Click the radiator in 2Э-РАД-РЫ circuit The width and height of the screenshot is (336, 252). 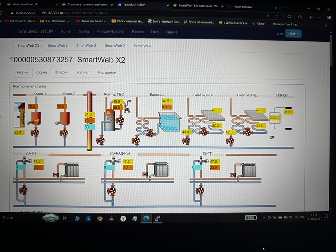pos(161,170)
